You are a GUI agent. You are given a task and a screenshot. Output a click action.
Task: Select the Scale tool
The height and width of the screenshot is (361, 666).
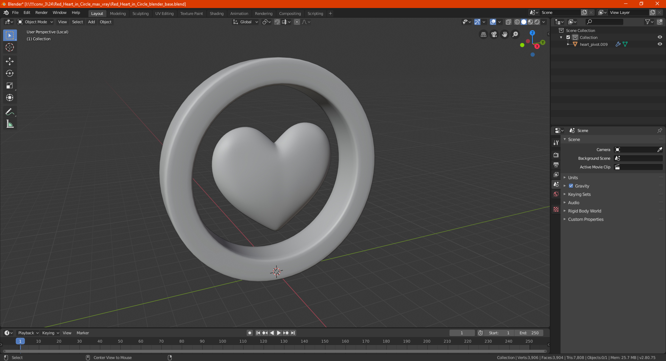(x=10, y=86)
